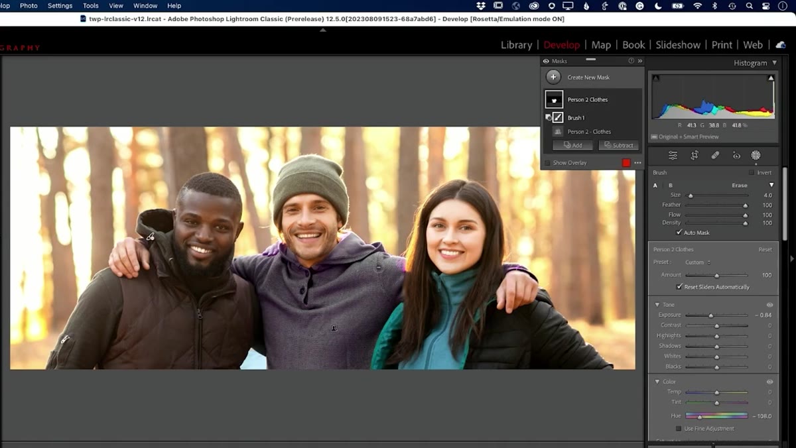This screenshot has height=448, width=796.
Task: Select brush B
Action: tap(671, 186)
